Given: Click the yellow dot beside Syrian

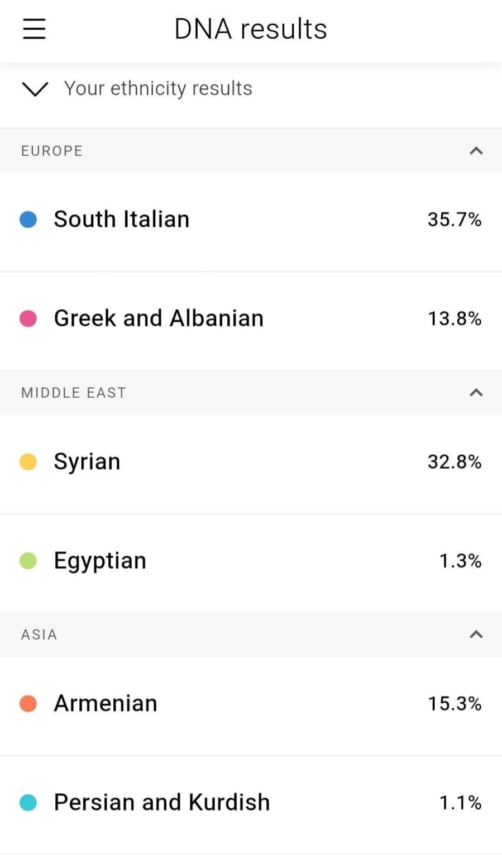Looking at the screenshot, I should [x=27, y=462].
